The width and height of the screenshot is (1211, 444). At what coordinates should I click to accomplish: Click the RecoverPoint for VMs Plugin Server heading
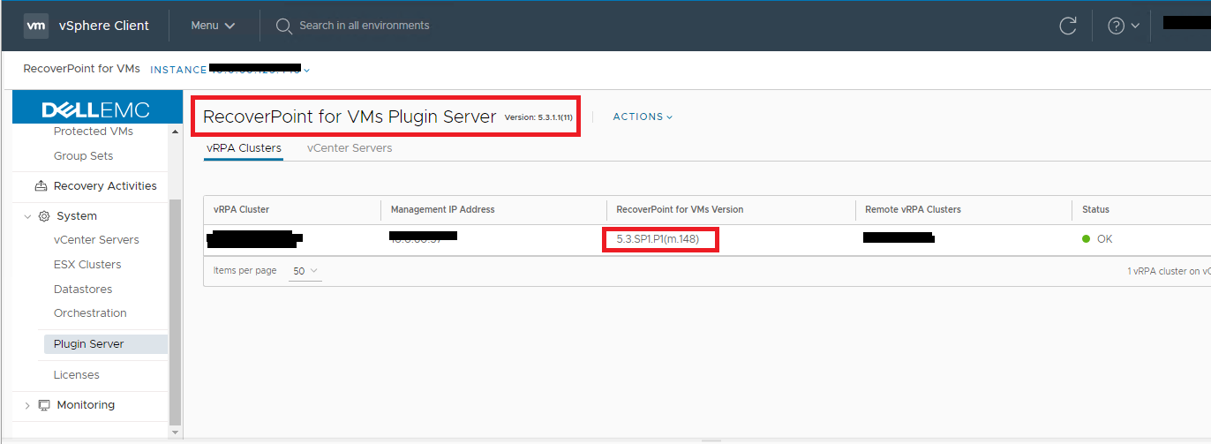click(x=350, y=117)
